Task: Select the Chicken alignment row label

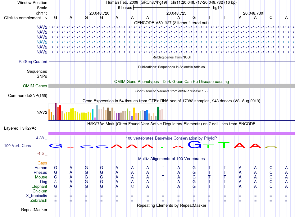Action: click(x=40, y=191)
